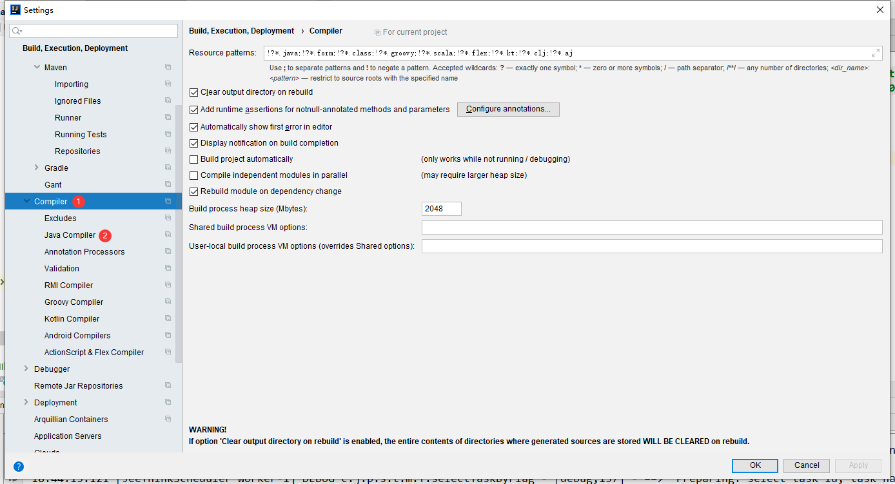Toggle Automatically show first error in editor

[x=194, y=127]
